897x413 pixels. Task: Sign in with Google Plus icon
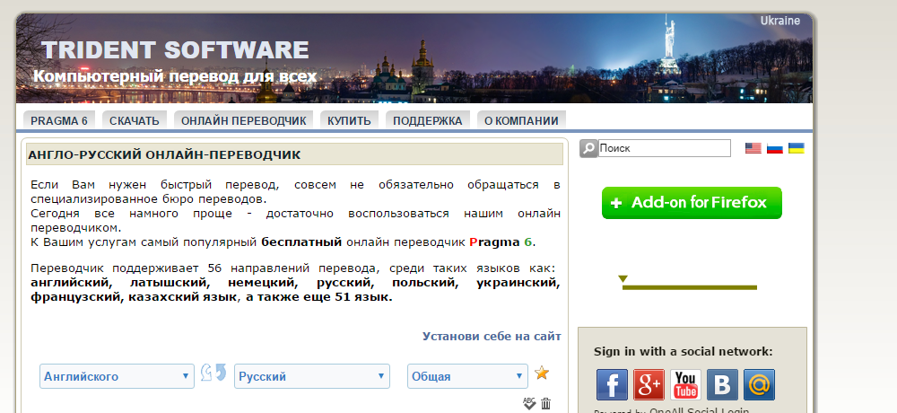point(649,384)
